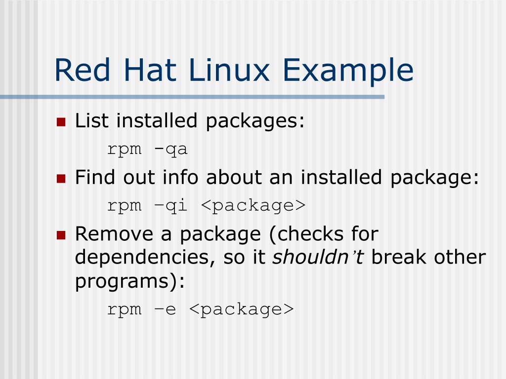Click the italic word shouldn't
Image resolution: width=506 pixels, height=379 pixels.
coord(318,257)
